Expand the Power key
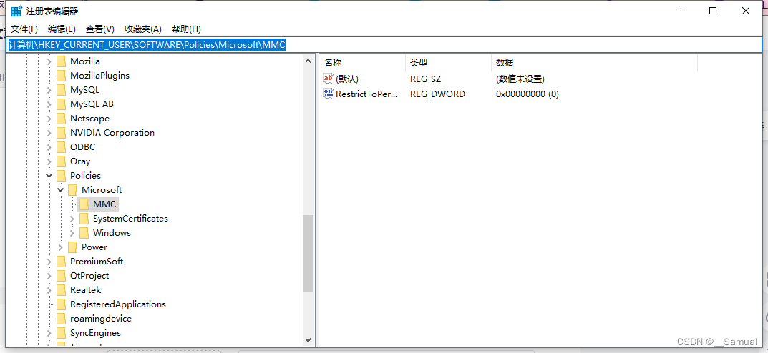768x353 pixels. pos(60,247)
